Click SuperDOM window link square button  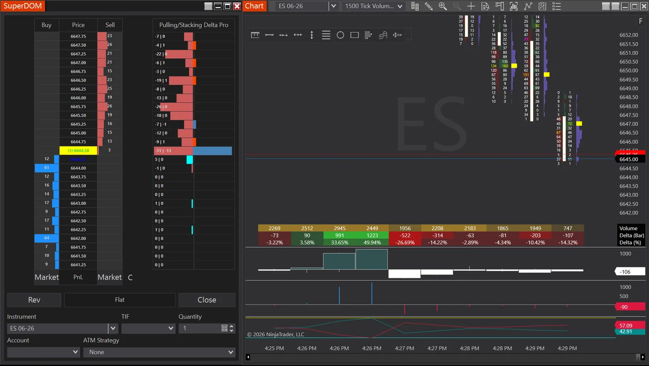pos(208,6)
